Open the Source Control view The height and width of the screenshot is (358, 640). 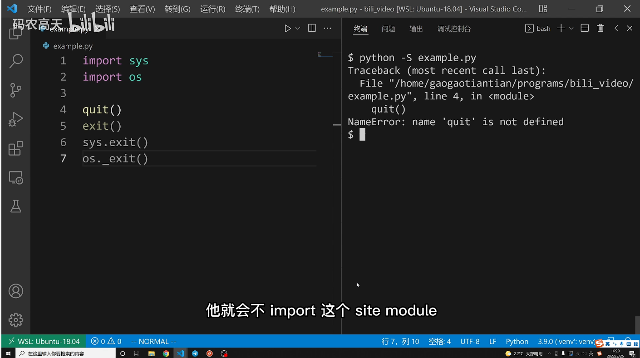[x=15, y=90]
